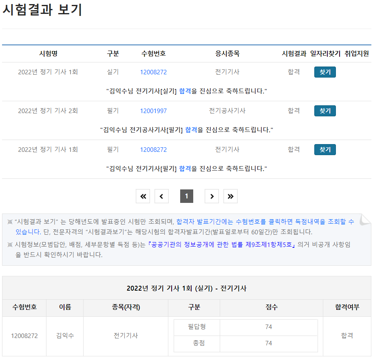Click blue 합격 in 전기공사기사[필기] congratulation message
Screen dimensions: 373x358
191,130
